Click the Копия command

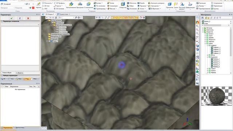click(111, 3)
